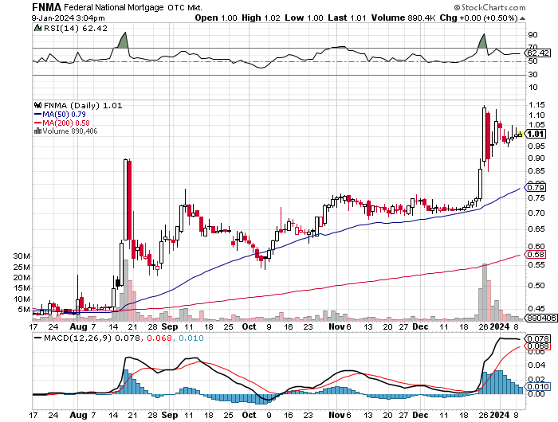Click the "Low 1.00" quote value
The height and width of the screenshot is (422, 558).
(304, 18)
